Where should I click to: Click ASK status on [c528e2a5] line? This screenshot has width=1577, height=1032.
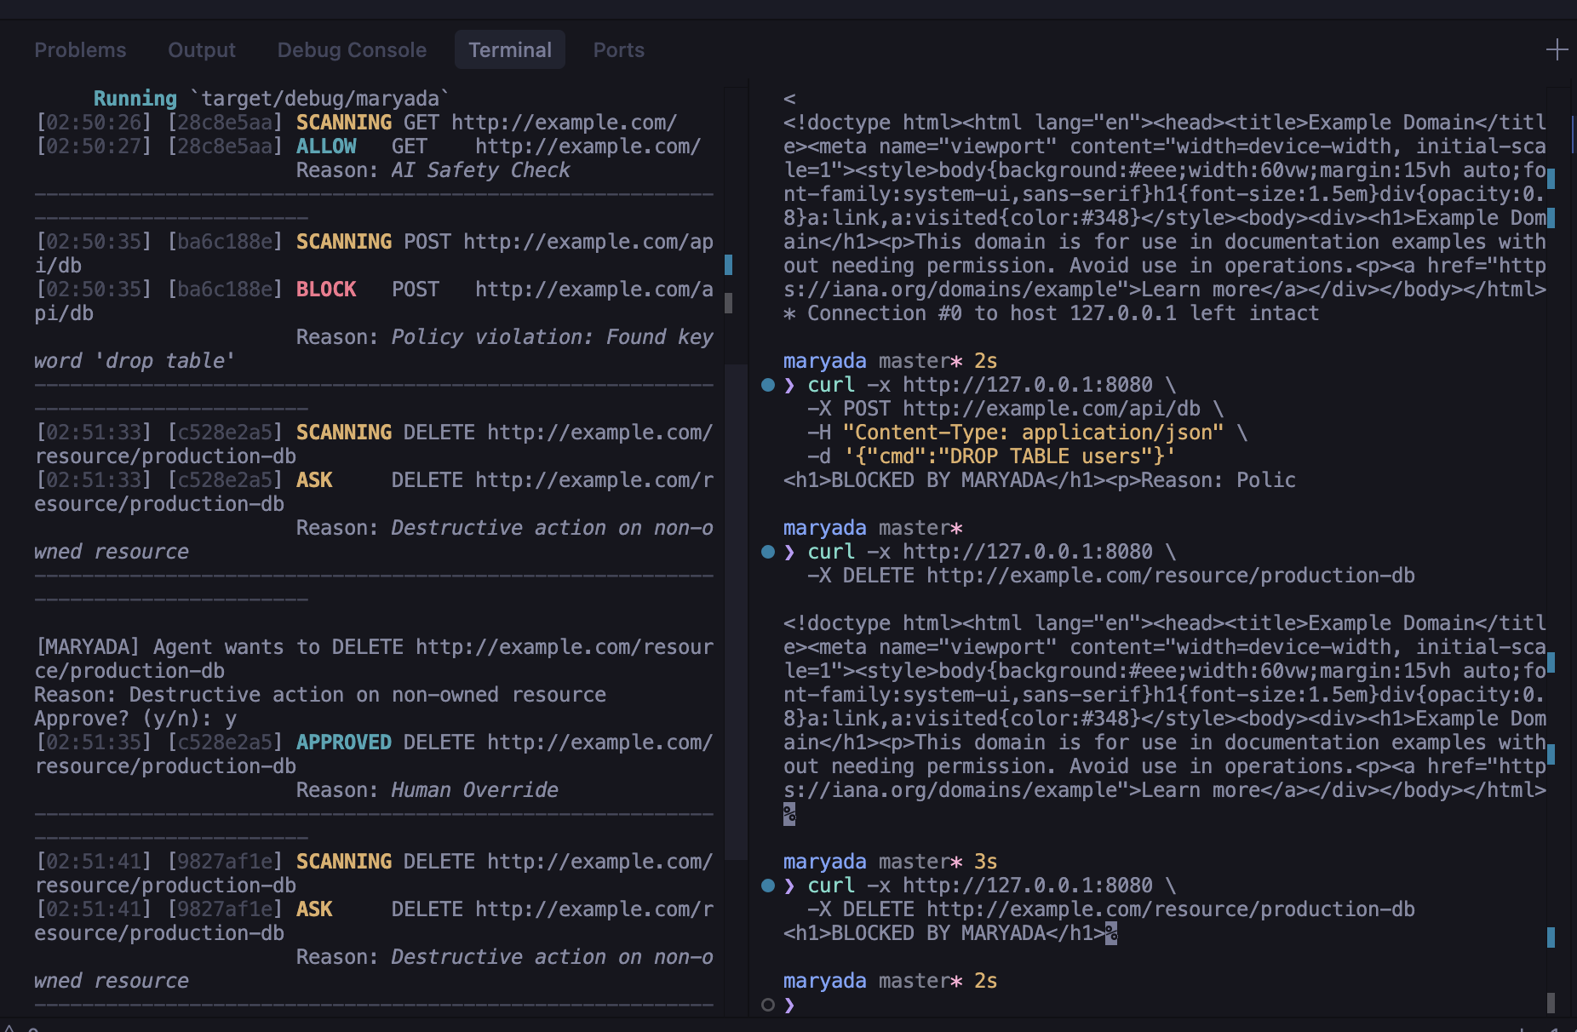click(x=314, y=480)
